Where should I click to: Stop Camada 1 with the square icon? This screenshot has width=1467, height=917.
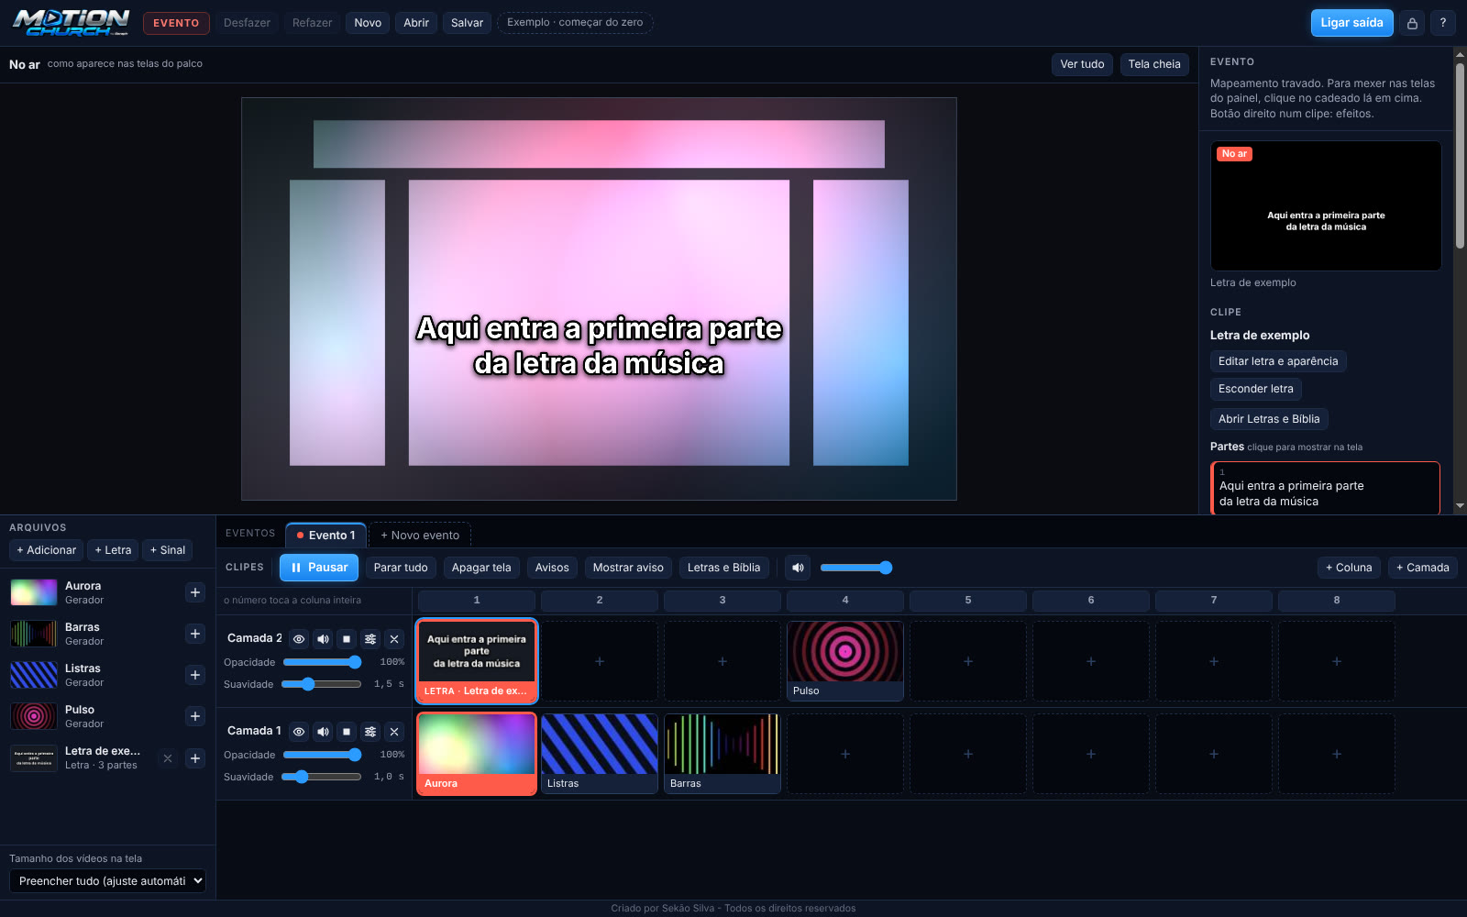tap(347, 732)
